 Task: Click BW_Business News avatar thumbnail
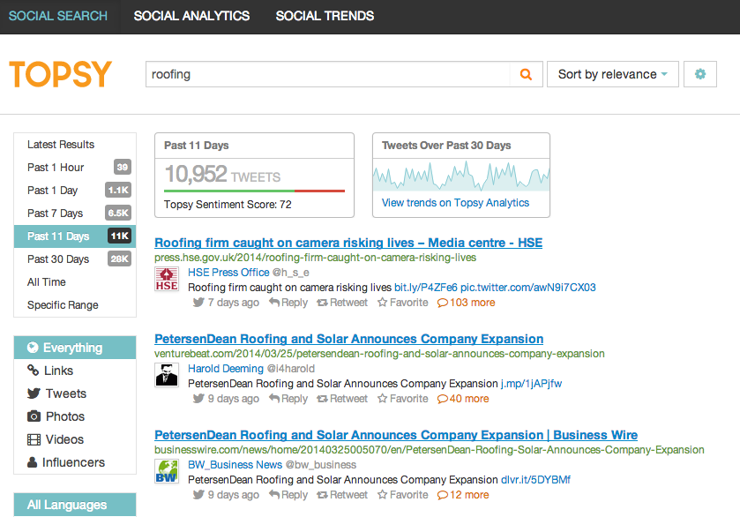(x=167, y=471)
